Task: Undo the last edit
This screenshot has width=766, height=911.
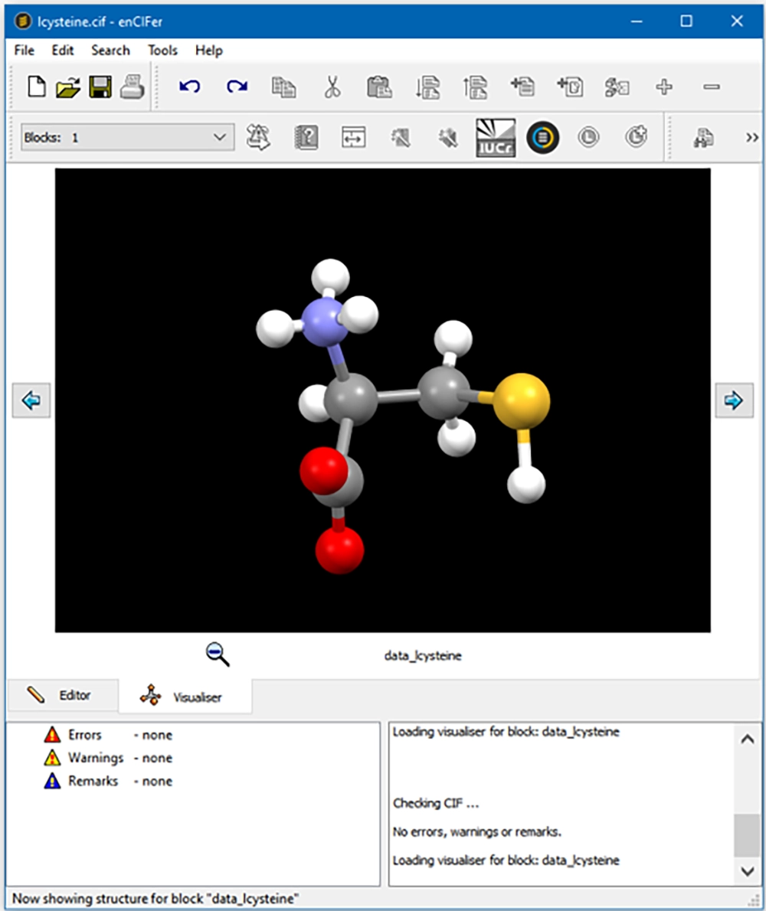Action: [189, 87]
